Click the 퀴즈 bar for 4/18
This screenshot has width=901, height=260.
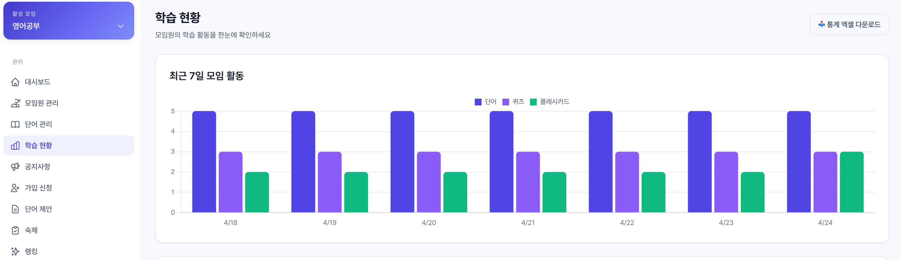(230, 182)
